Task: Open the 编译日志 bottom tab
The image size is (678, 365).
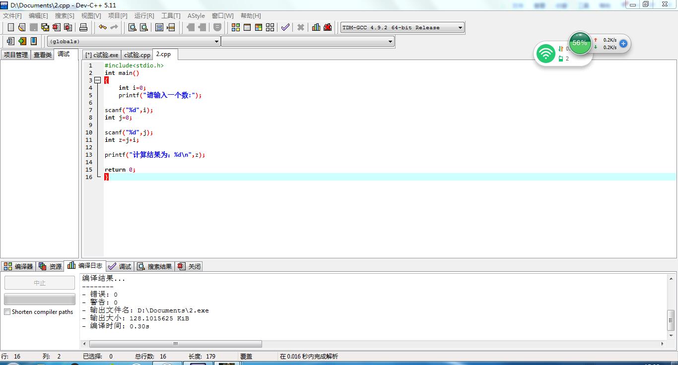Action: tap(85, 266)
